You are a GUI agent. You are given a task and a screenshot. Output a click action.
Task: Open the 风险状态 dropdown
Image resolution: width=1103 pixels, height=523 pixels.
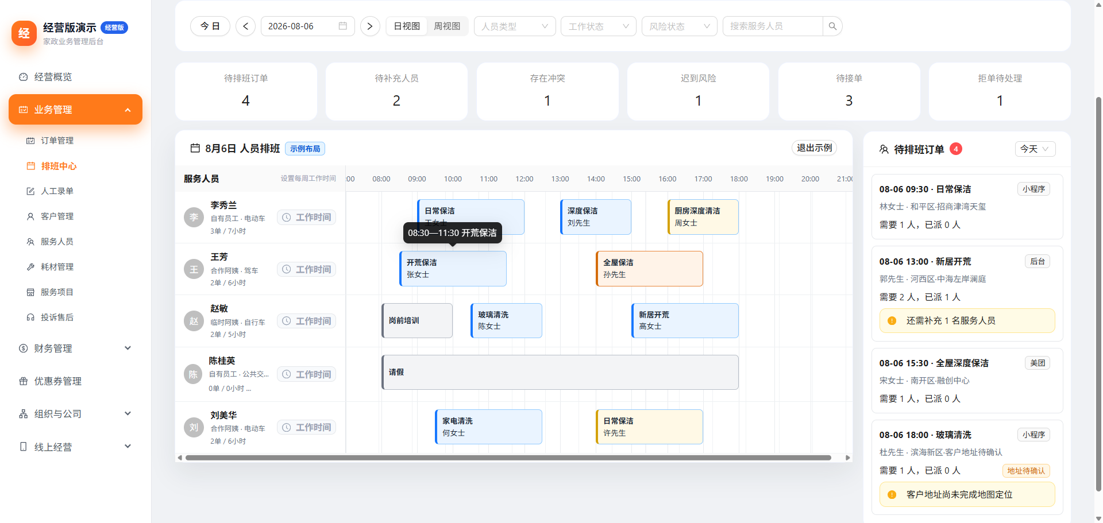(x=679, y=26)
